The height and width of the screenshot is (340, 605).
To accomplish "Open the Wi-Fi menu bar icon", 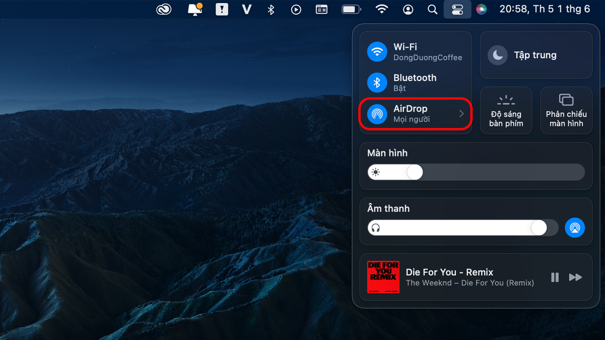I will [382, 9].
